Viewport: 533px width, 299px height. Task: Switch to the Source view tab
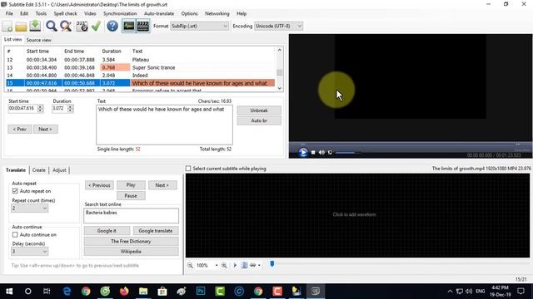(39, 40)
